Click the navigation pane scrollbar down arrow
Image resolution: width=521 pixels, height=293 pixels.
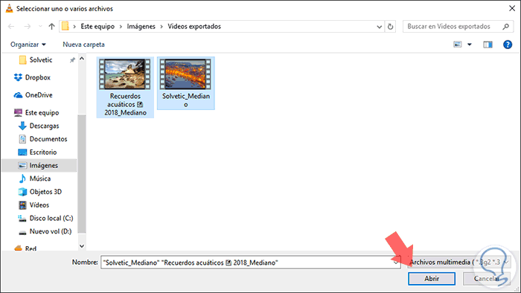pos(82,246)
